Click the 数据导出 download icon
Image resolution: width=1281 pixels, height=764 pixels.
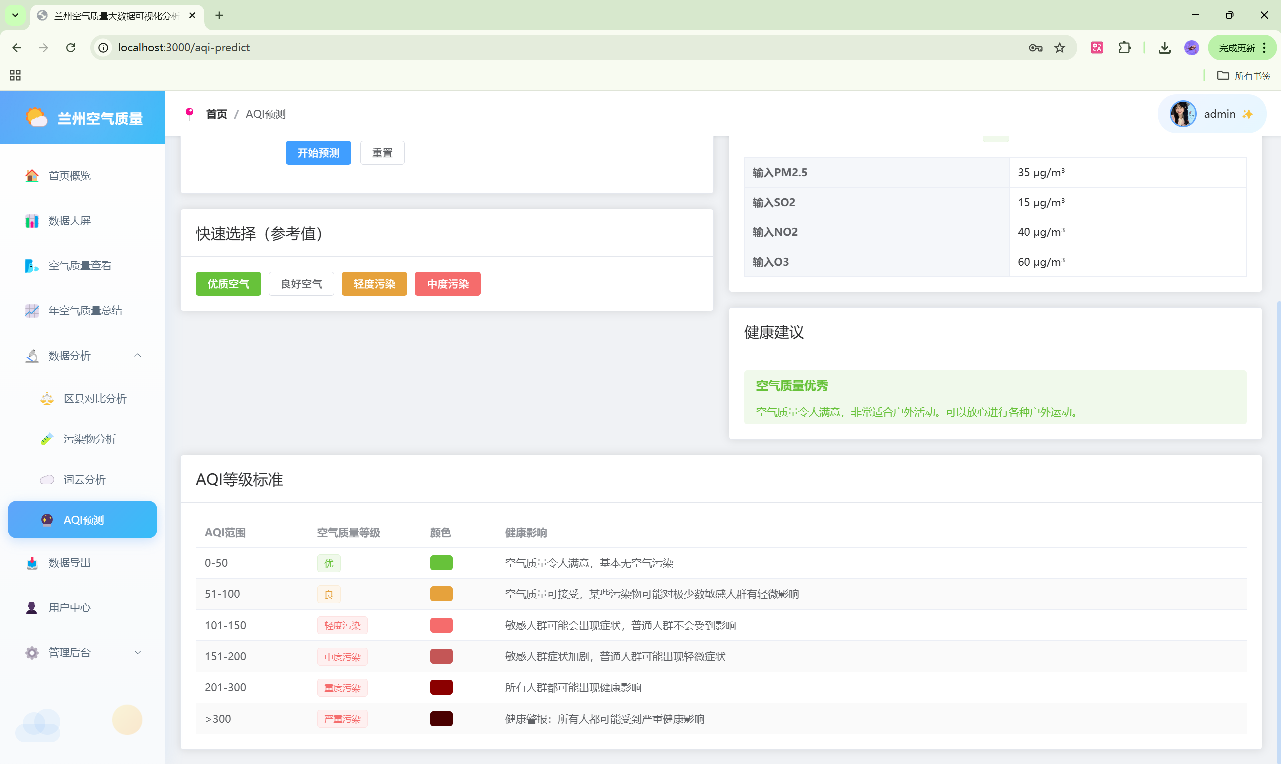[32, 563]
